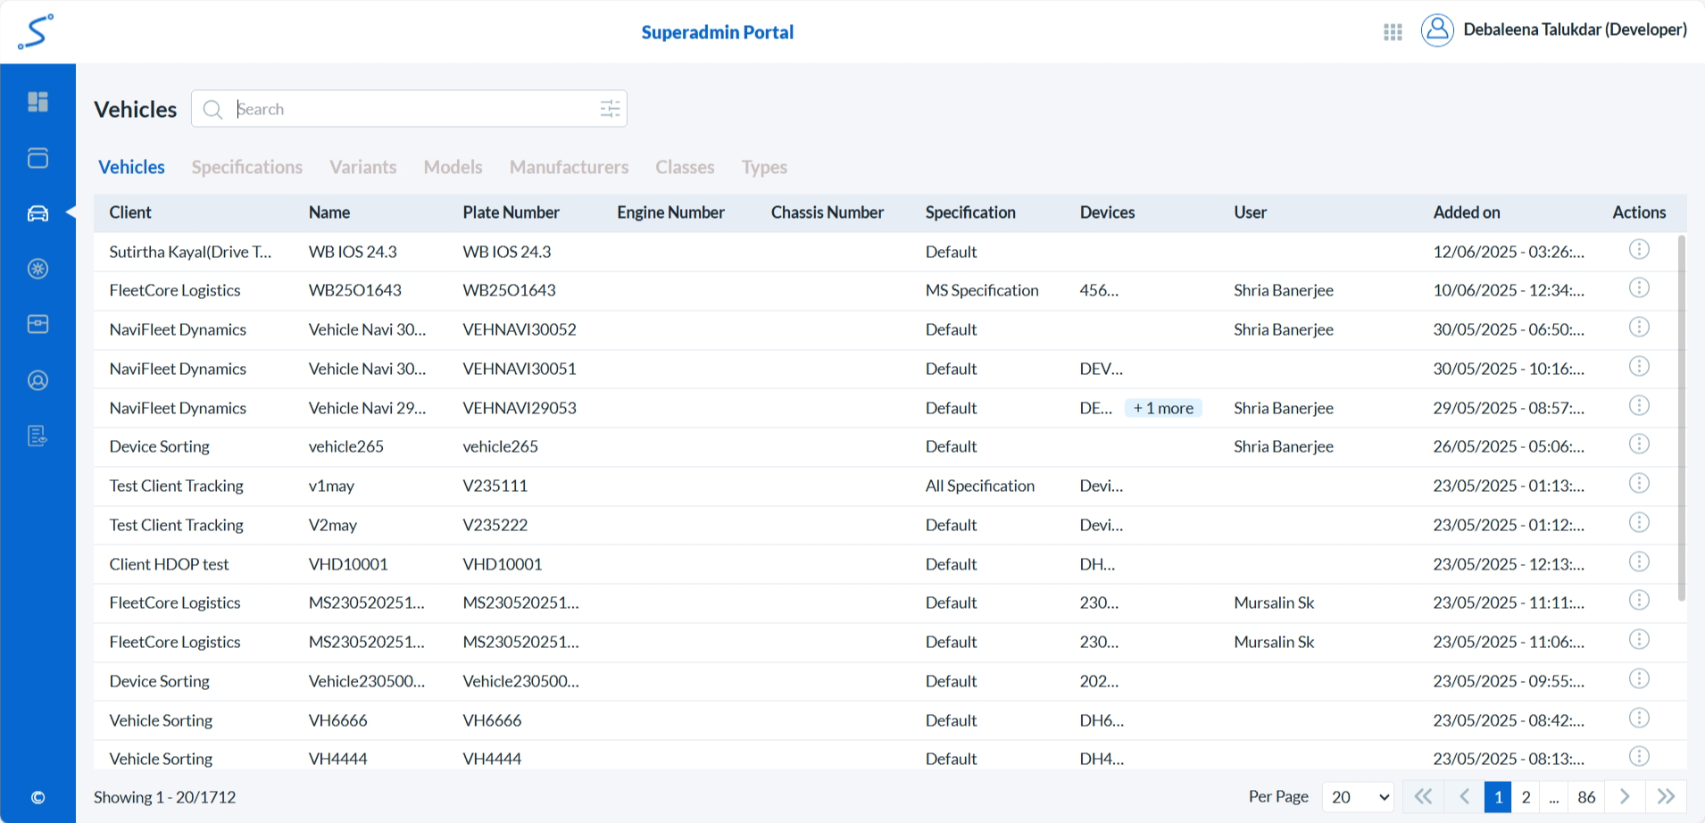The height and width of the screenshot is (823, 1705).
Task: Open Debaleena Talukdar account menu
Action: (1574, 30)
